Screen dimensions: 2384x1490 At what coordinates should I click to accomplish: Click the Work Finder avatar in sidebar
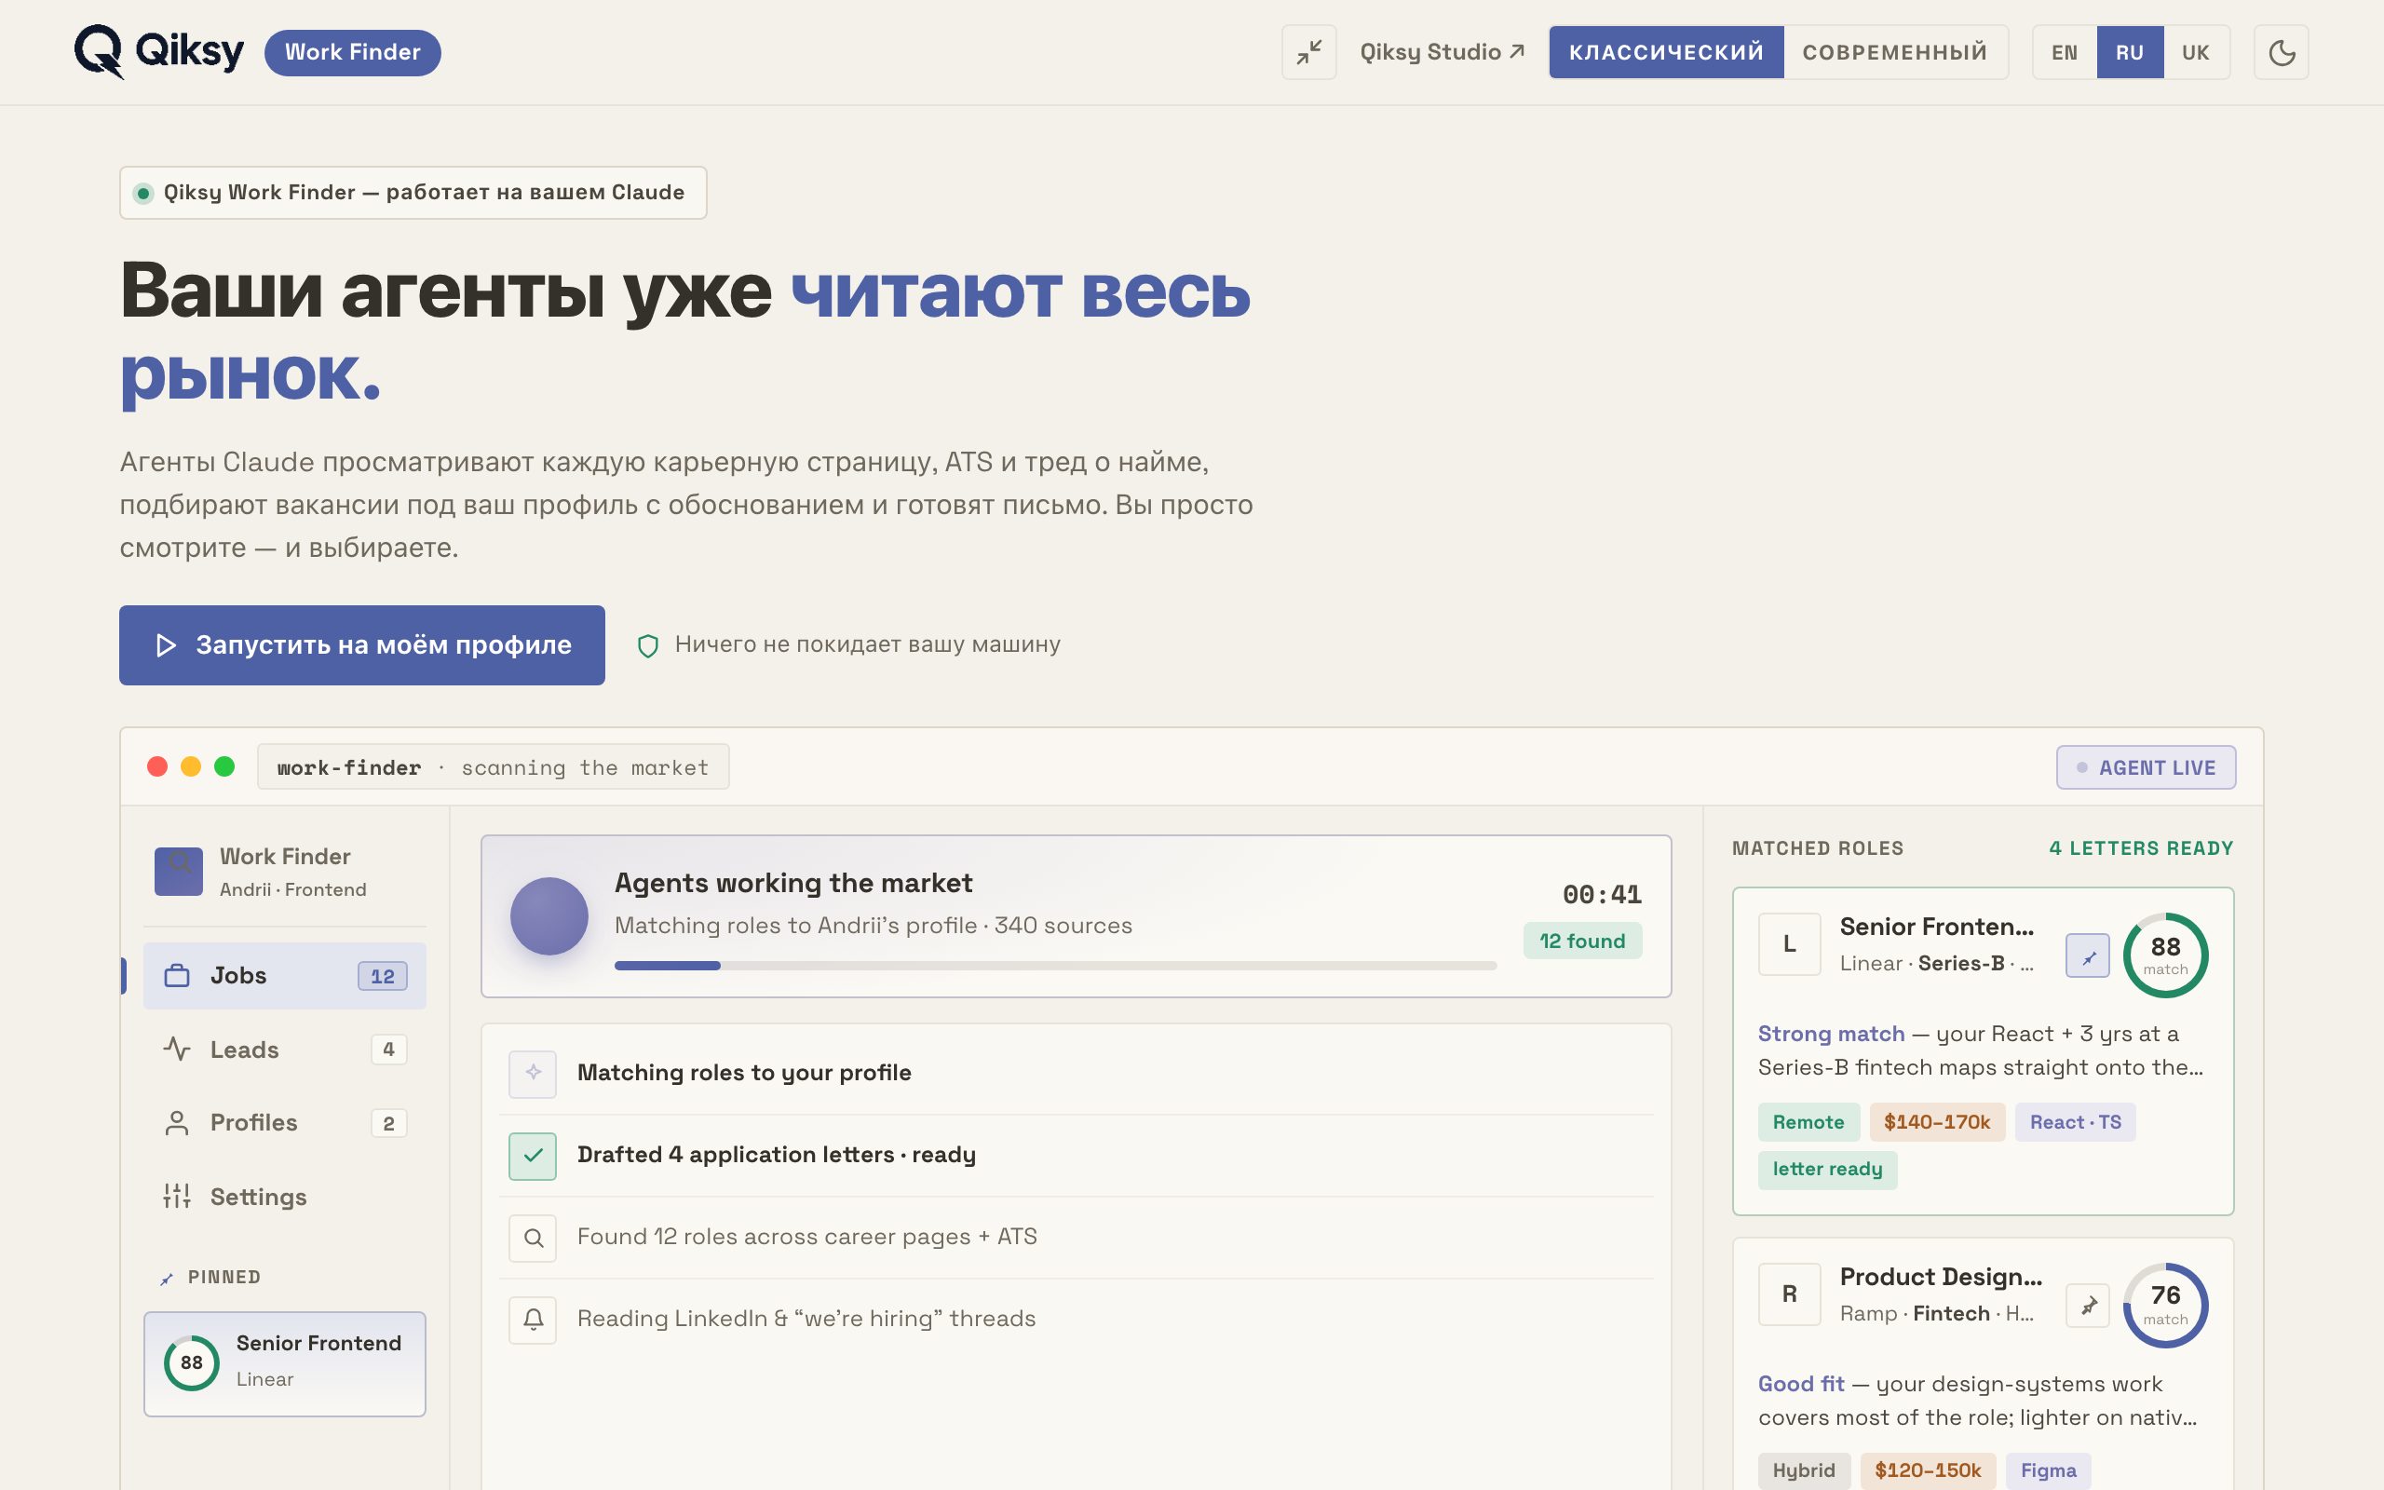[x=178, y=871]
